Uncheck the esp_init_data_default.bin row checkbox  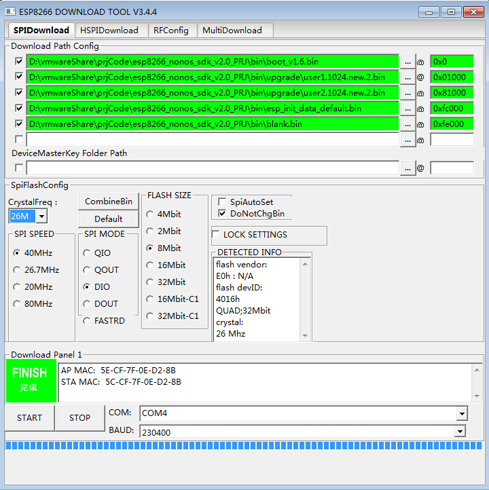(x=19, y=108)
